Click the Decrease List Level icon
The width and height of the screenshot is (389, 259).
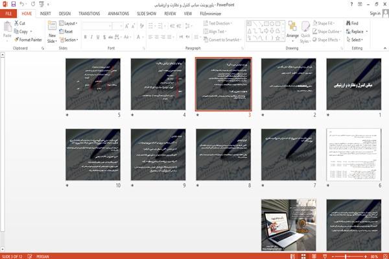pos(172,26)
